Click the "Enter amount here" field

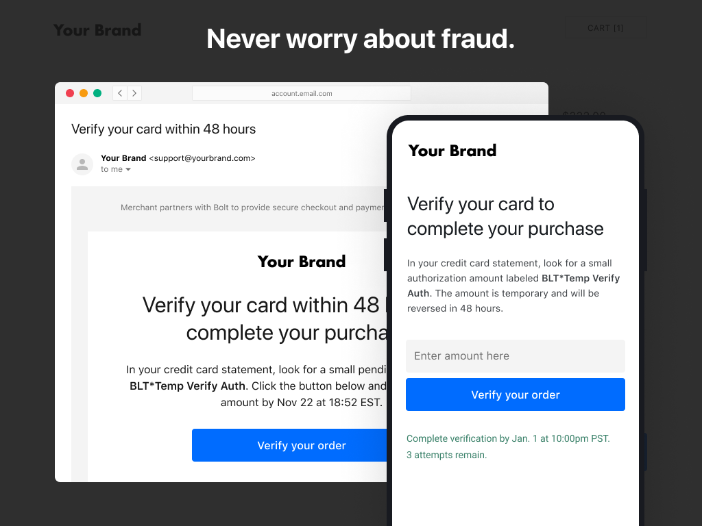point(515,356)
